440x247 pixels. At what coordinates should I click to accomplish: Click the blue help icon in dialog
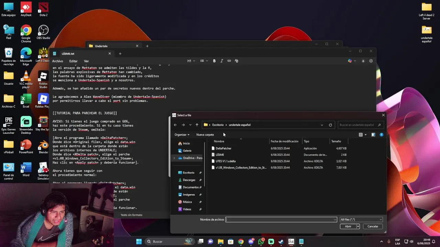click(381, 135)
